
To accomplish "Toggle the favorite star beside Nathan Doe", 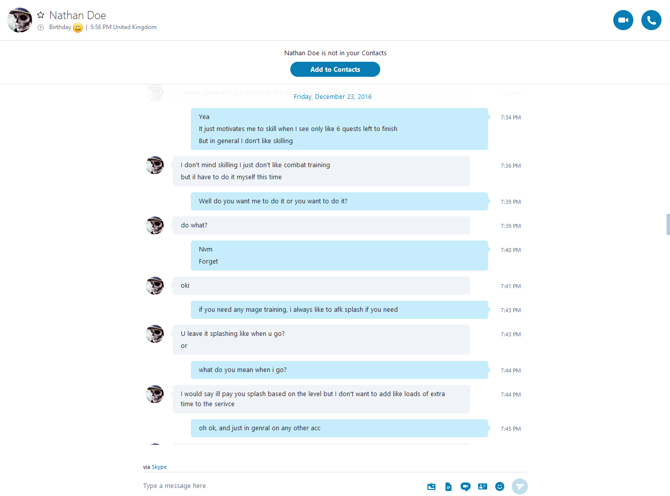I will [41, 15].
